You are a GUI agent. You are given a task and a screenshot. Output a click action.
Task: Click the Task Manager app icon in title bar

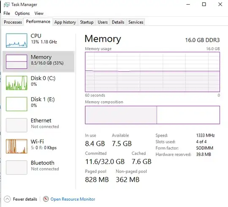6,5
